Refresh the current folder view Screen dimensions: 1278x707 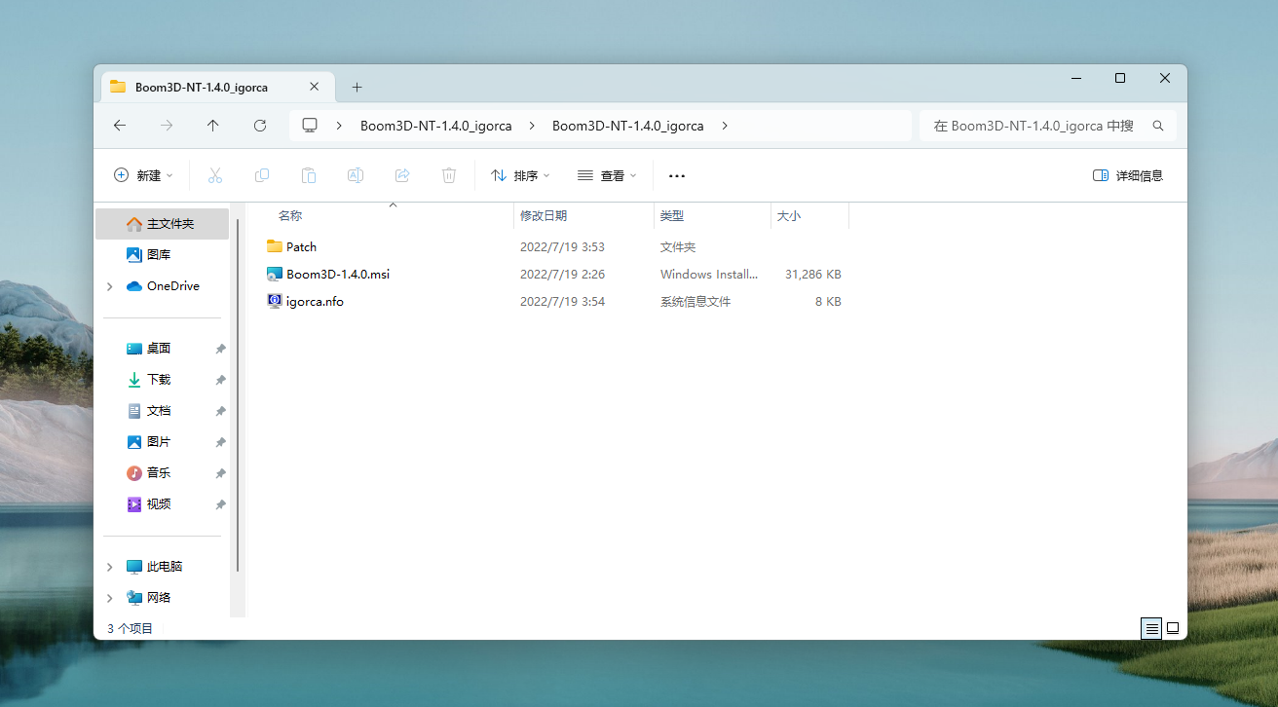pos(260,126)
